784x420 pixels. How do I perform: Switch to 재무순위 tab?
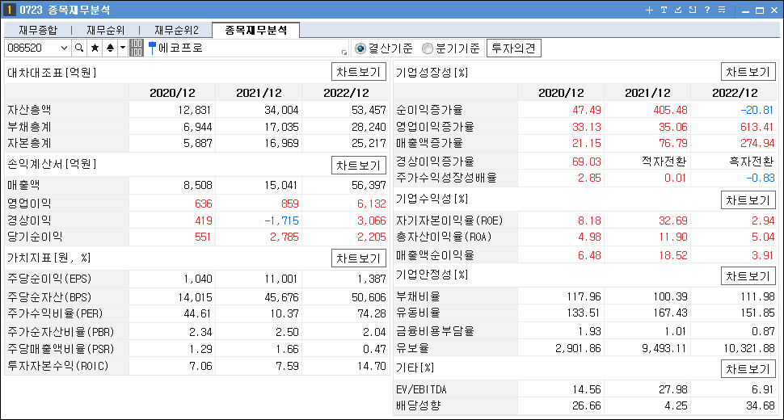pos(105,30)
